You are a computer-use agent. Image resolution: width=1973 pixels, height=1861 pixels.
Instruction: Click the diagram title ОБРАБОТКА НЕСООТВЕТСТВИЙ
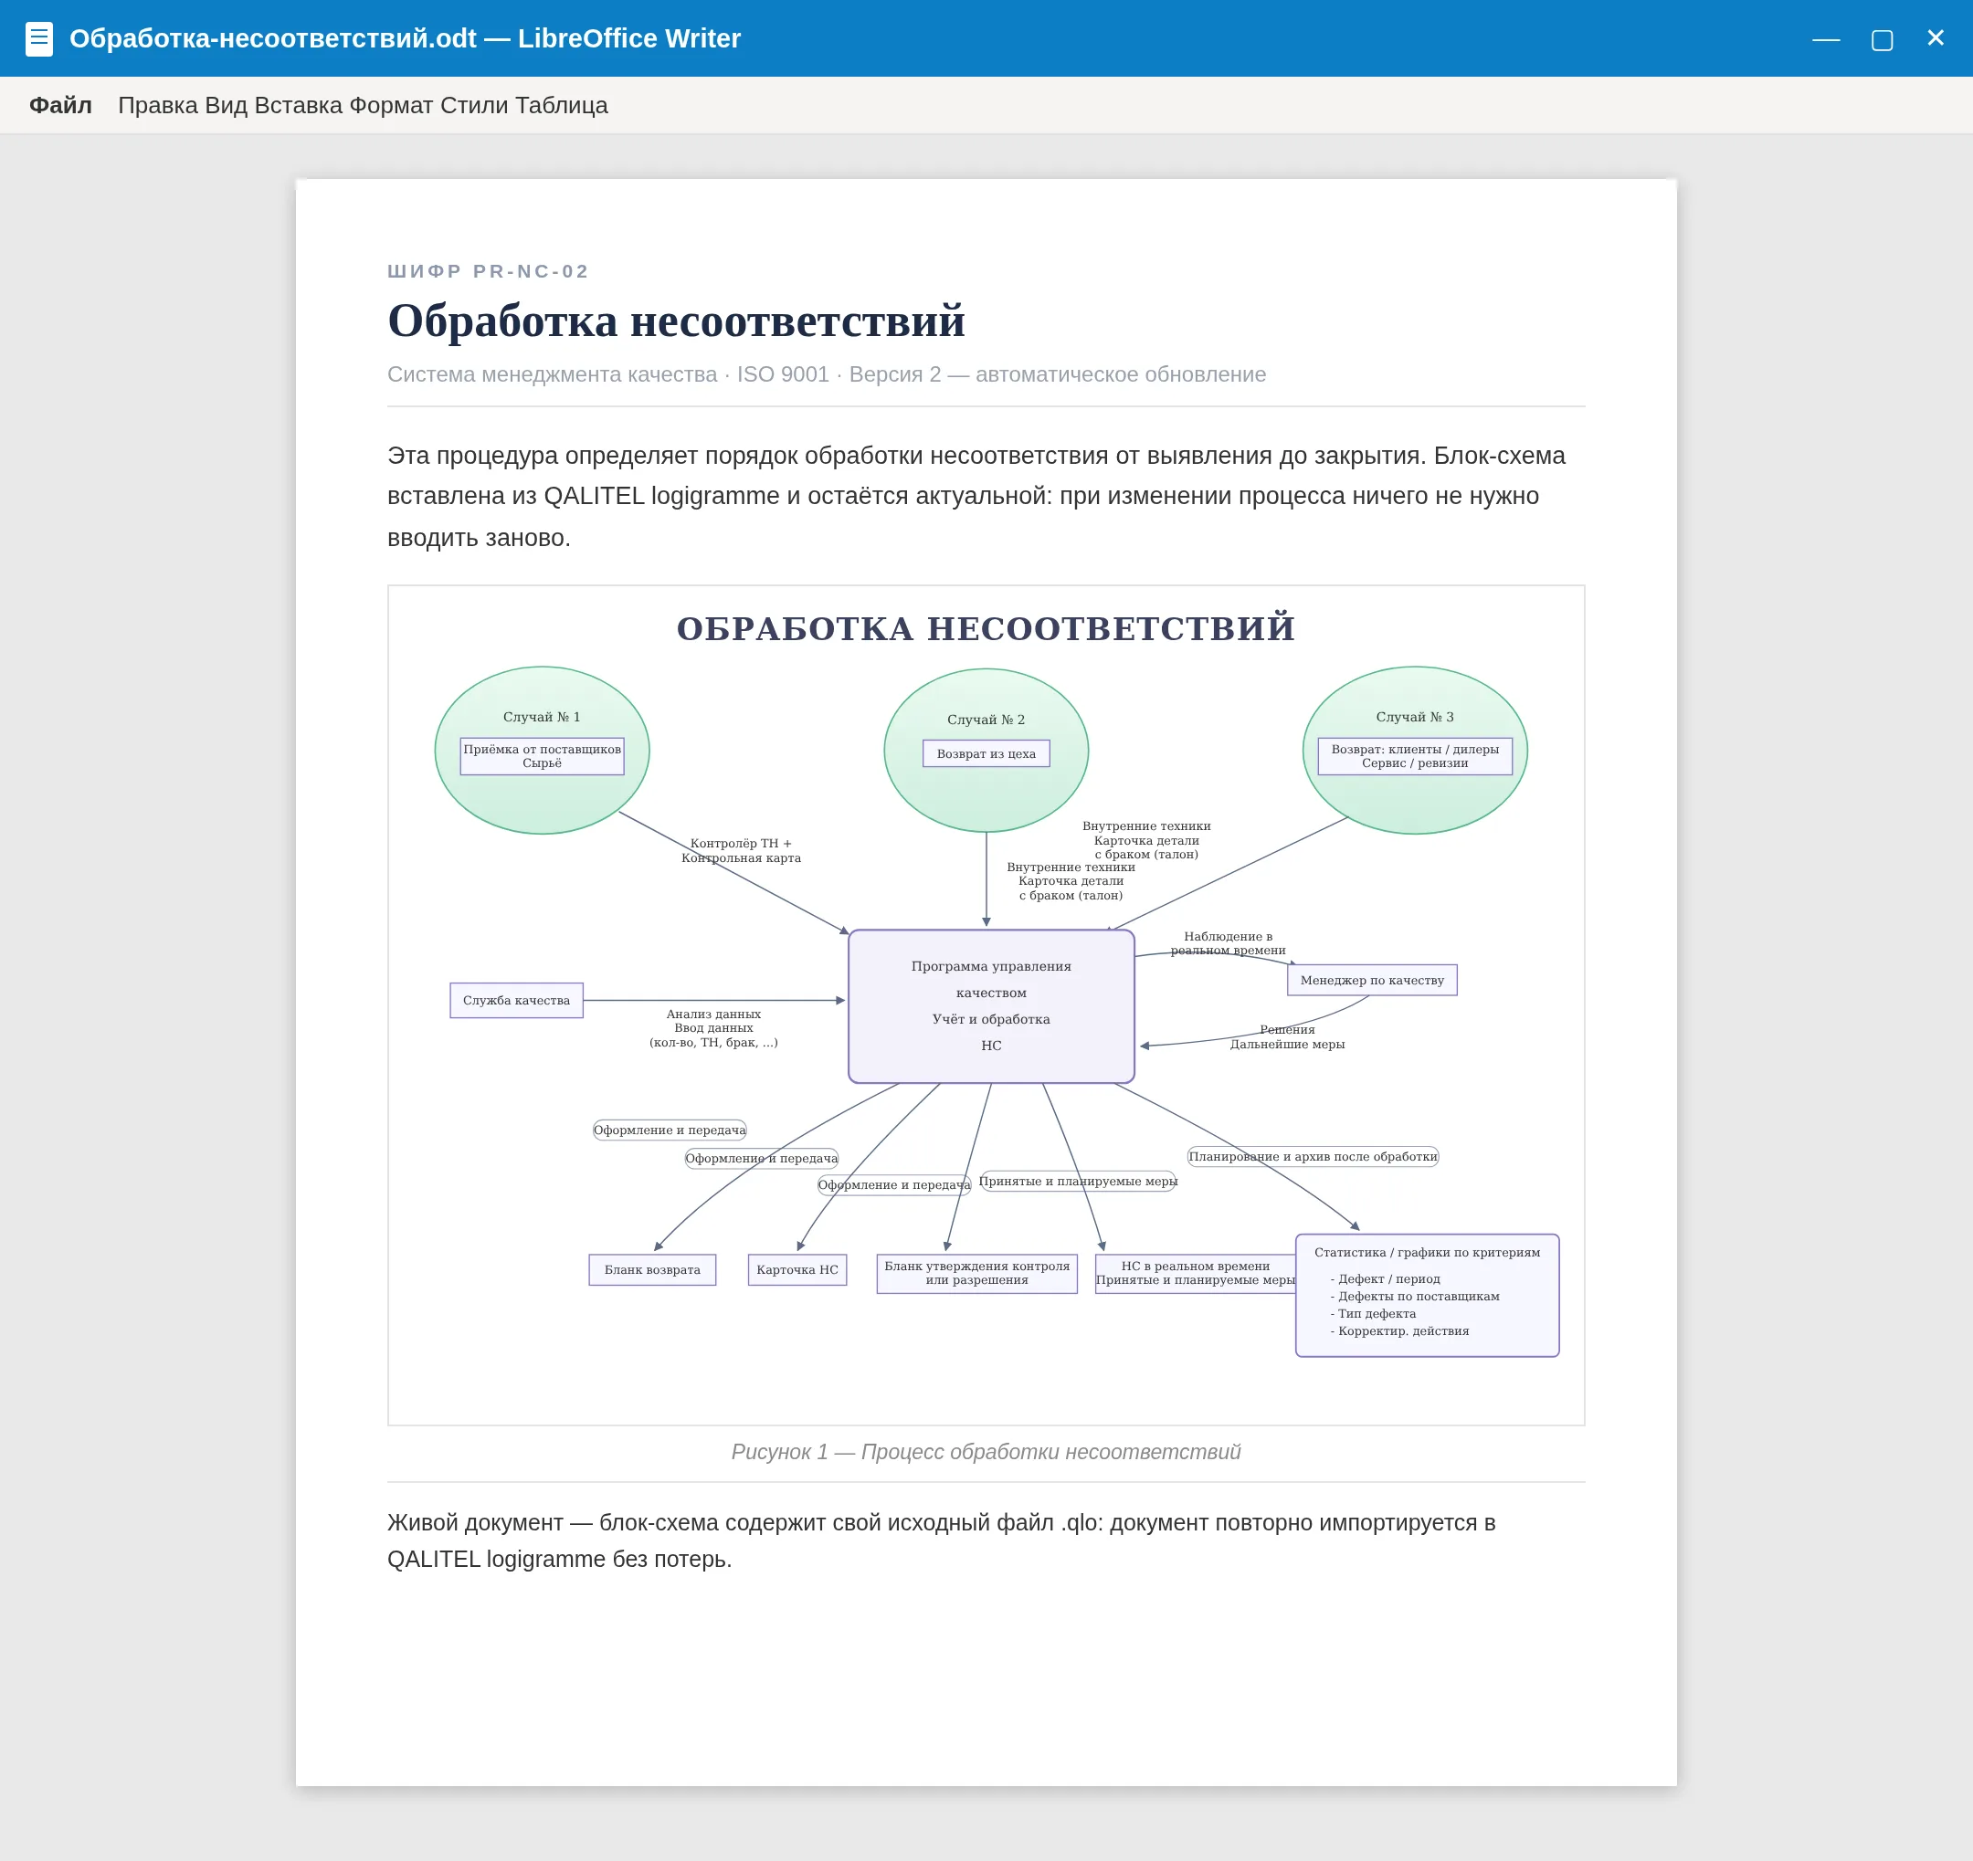click(986, 628)
